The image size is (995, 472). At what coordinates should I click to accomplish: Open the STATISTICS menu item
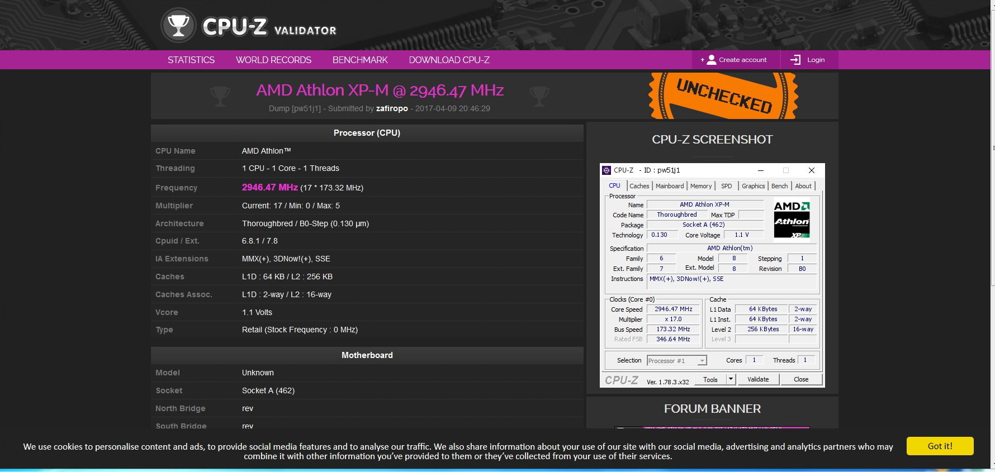(191, 60)
